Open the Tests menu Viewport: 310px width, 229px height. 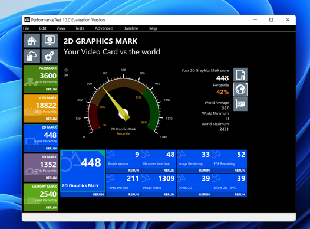tap(80, 28)
